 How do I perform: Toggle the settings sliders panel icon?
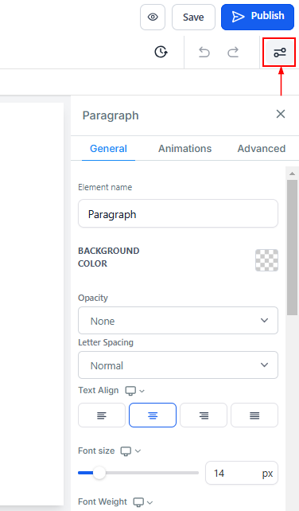coord(279,53)
